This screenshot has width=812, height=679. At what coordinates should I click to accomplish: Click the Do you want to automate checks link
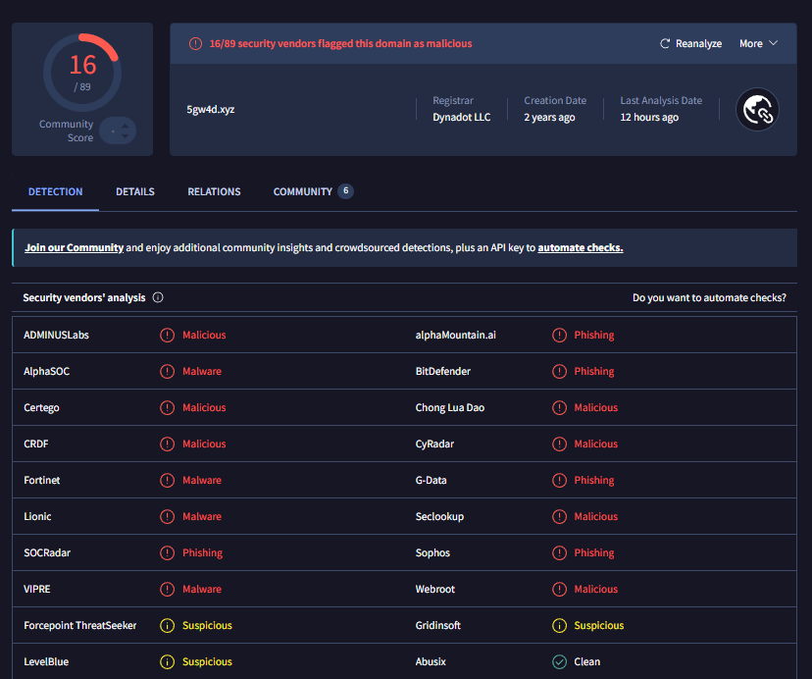[709, 297]
